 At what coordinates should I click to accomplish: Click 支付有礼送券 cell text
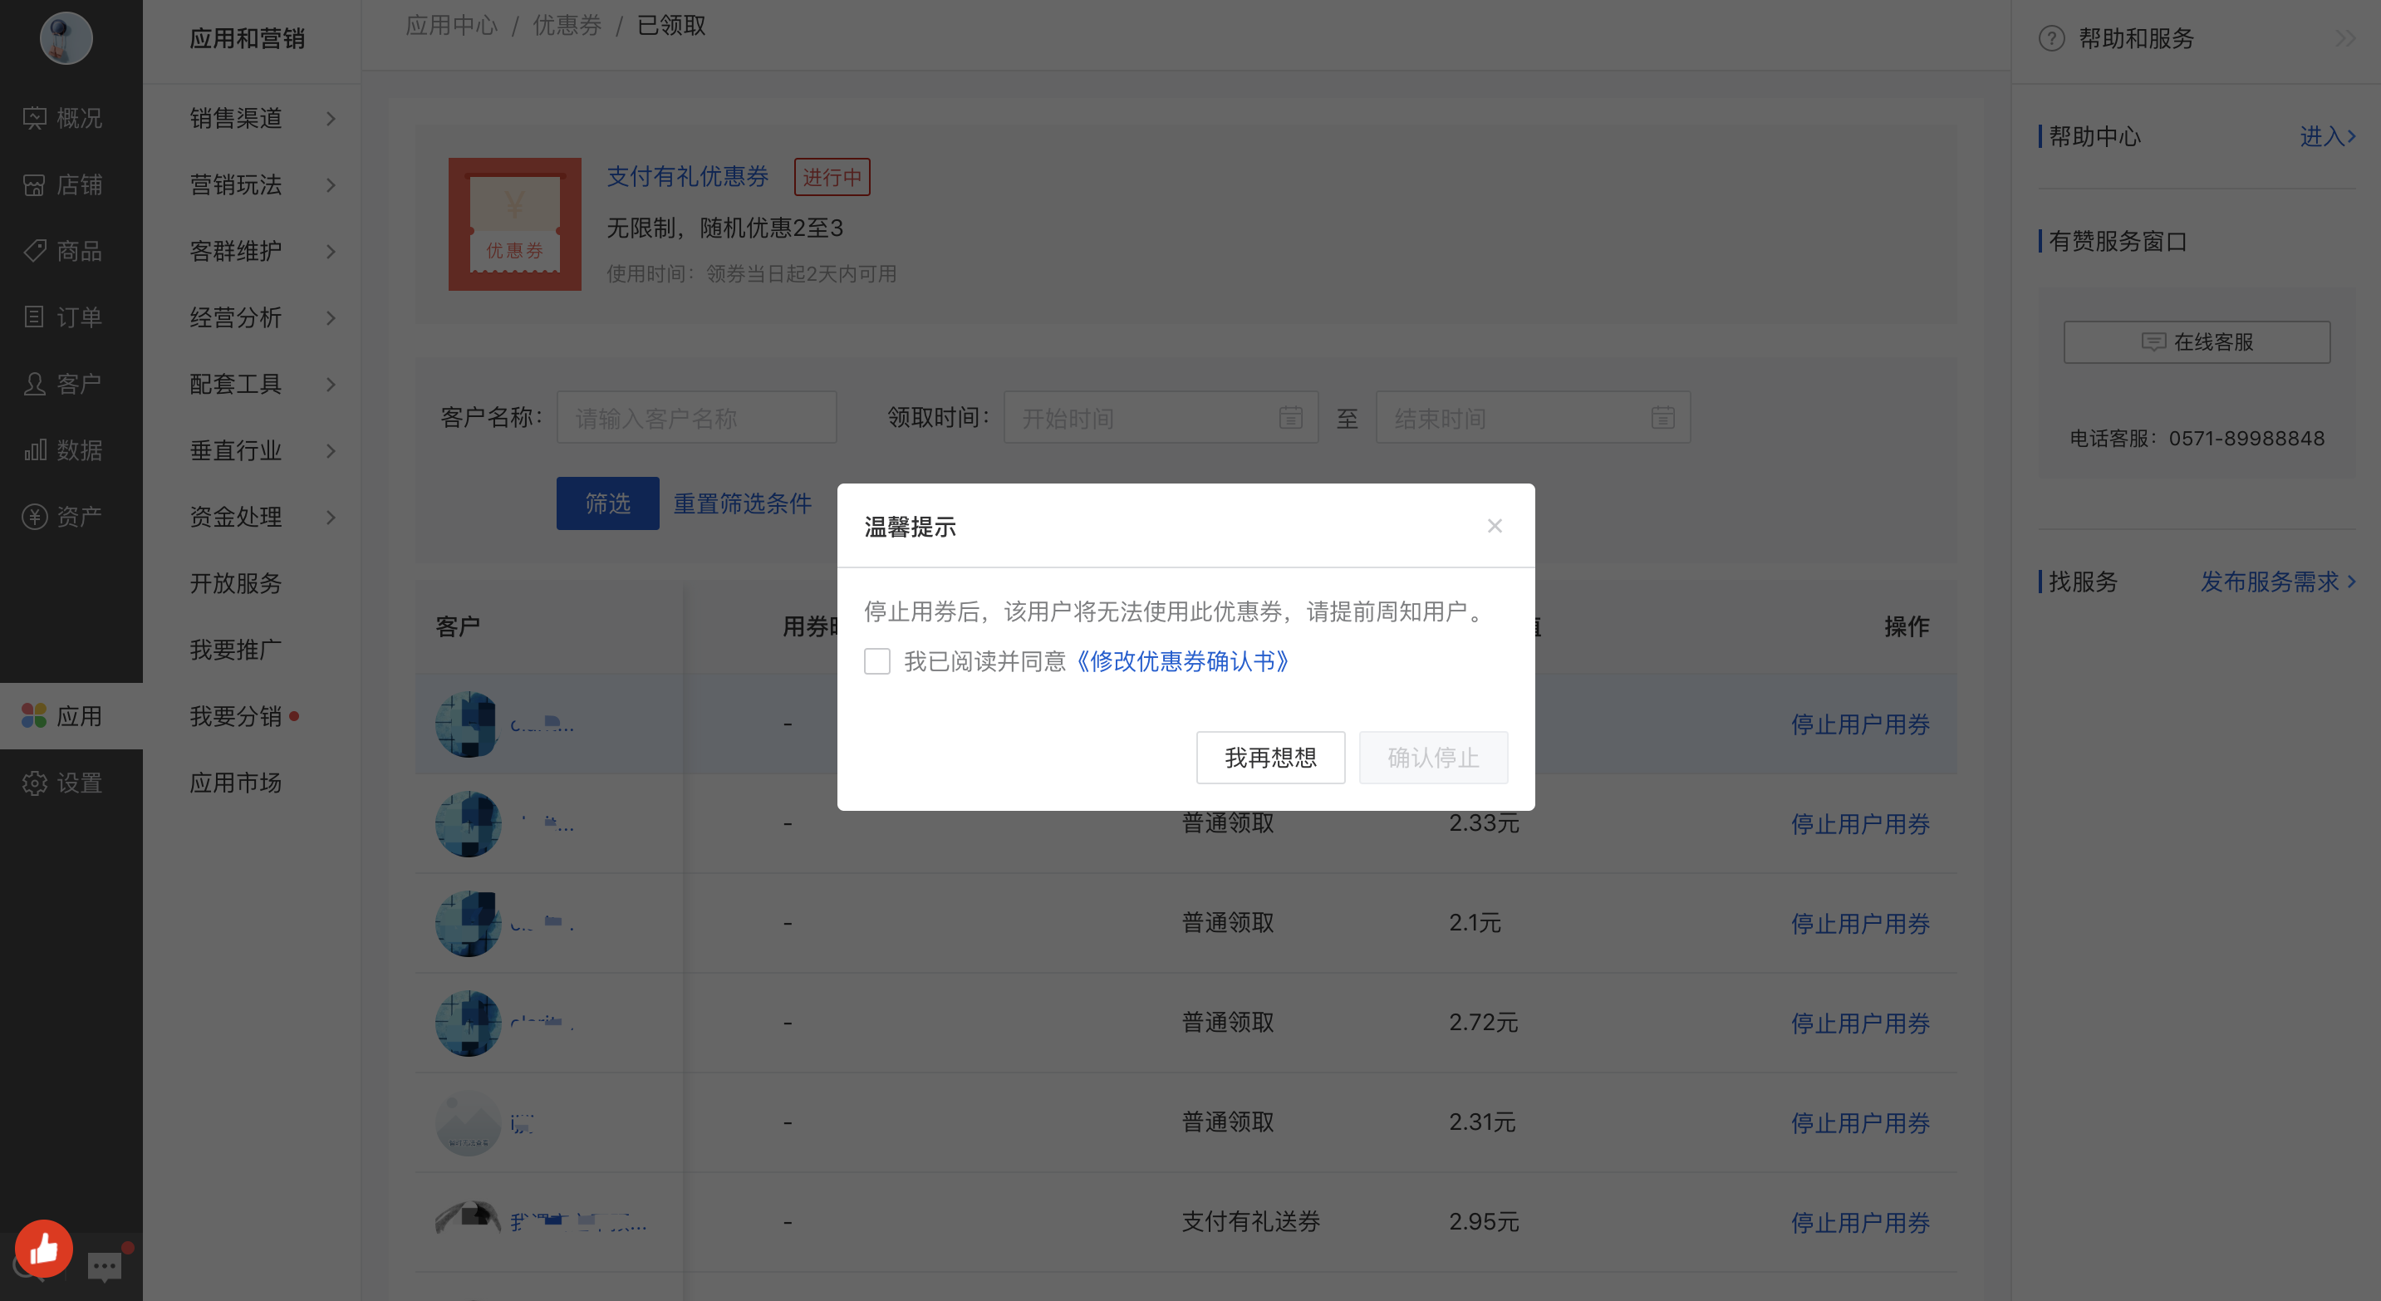(x=1250, y=1220)
